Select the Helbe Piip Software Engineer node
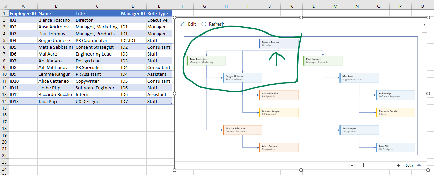The image size is (434, 175). click(x=396, y=95)
